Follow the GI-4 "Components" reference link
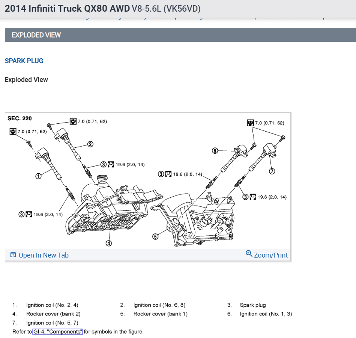The width and height of the screenshot is (356, 338). pyautogui.click(x=57, y=332)
